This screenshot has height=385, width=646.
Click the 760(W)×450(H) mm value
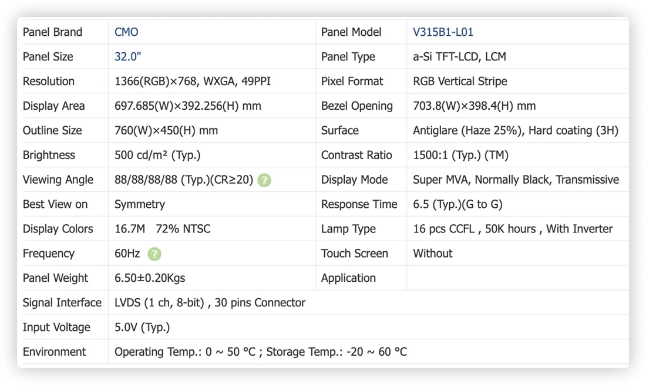click(166, 130)
